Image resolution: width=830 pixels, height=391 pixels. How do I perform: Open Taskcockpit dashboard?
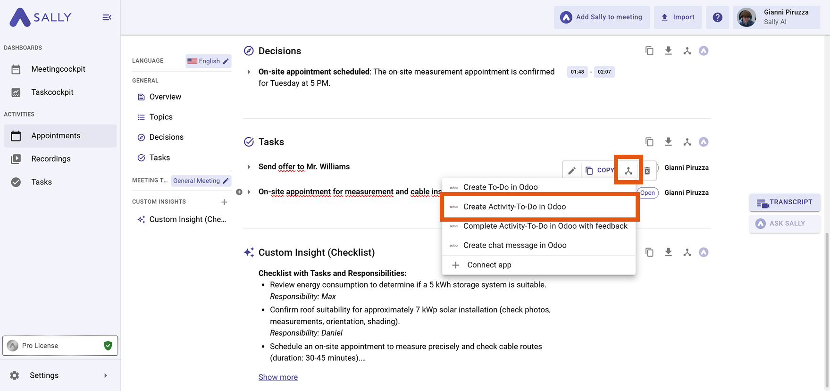pos(60,92)
